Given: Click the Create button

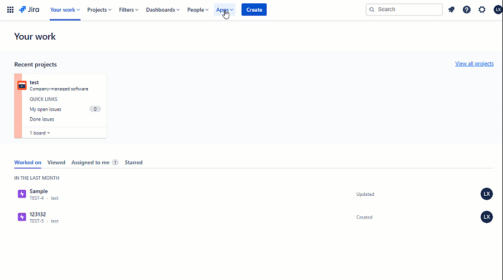Looking at the screenshot, I should [x=254, y=9].
